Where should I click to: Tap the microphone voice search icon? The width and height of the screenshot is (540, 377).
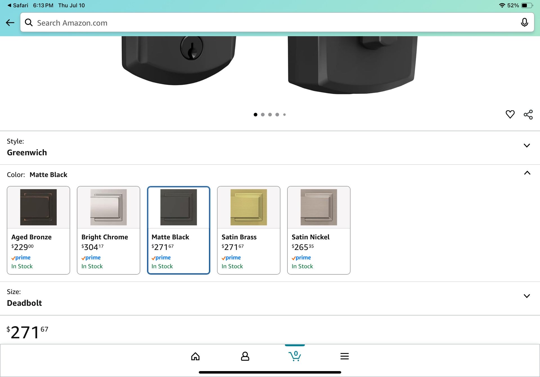[524, 22]
